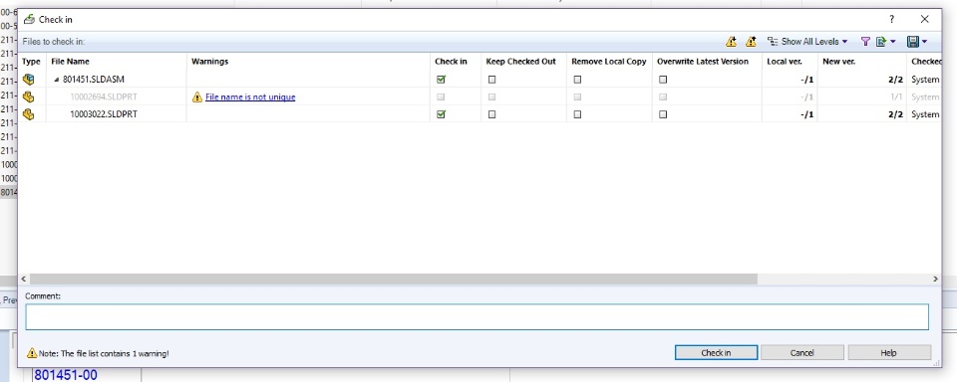Image resolution: width=957 pixels, height=382 pixels.
Task: Enable Keep Checked Out for 10003022.SLDPRT
Action: [x=491, y=114]
